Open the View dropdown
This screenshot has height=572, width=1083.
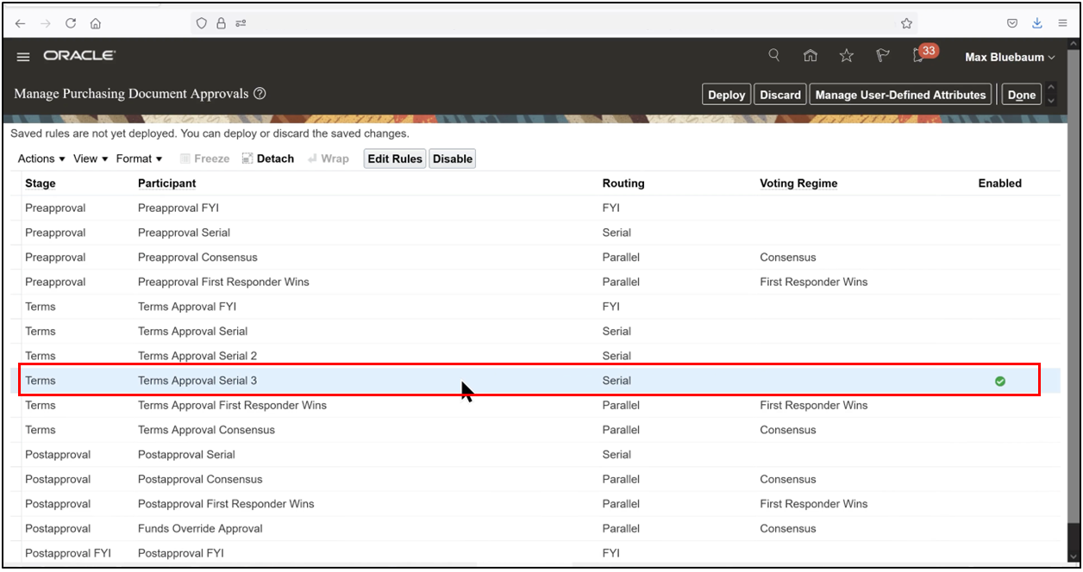89,159
